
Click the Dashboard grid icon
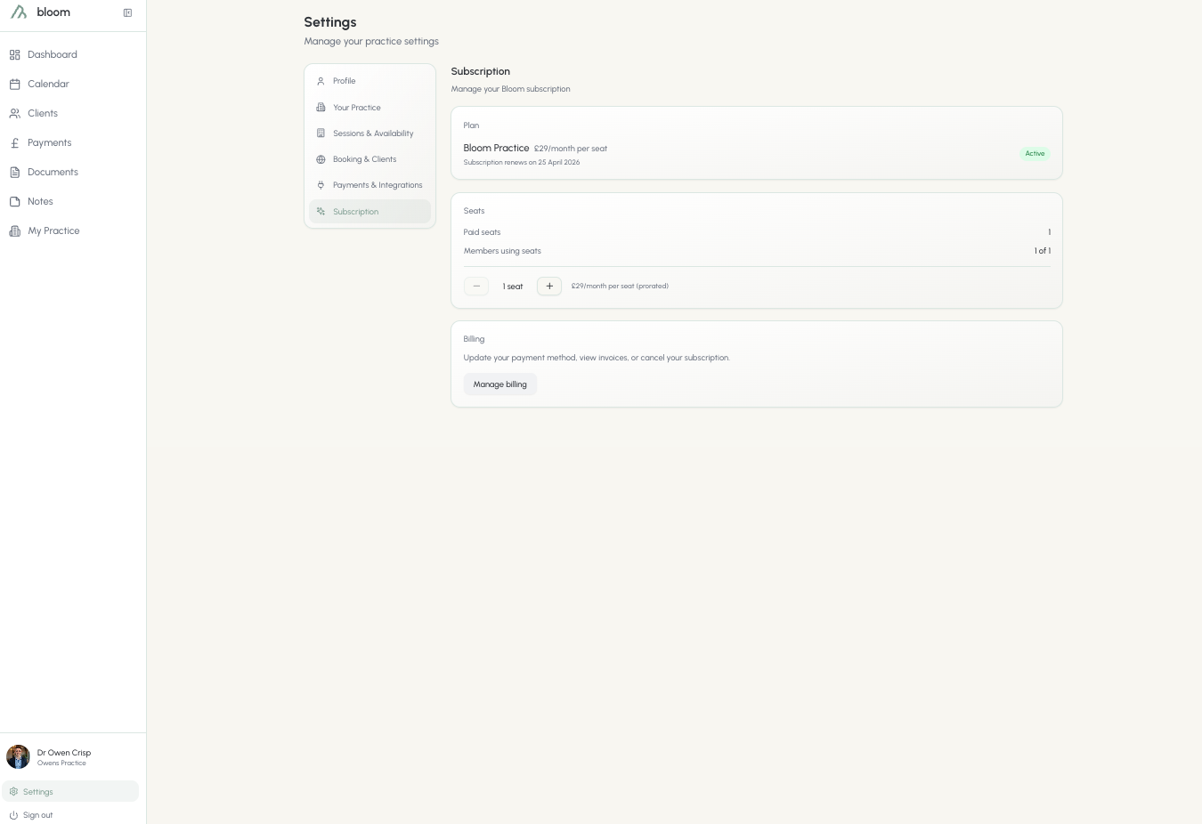click(15, 55)
